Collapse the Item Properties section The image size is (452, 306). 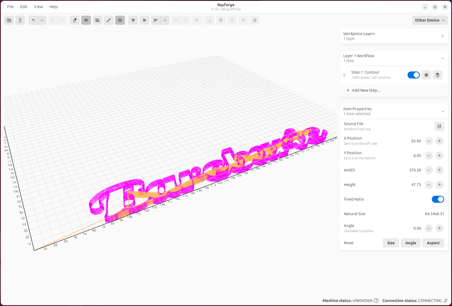click(x=443, y=111)
